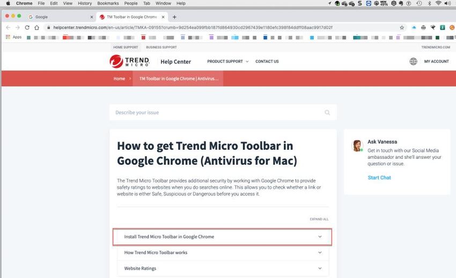Click Expand All link
The width and height of the screenshot is (456, 278).
pyautogui.click(x=319, y=219)
